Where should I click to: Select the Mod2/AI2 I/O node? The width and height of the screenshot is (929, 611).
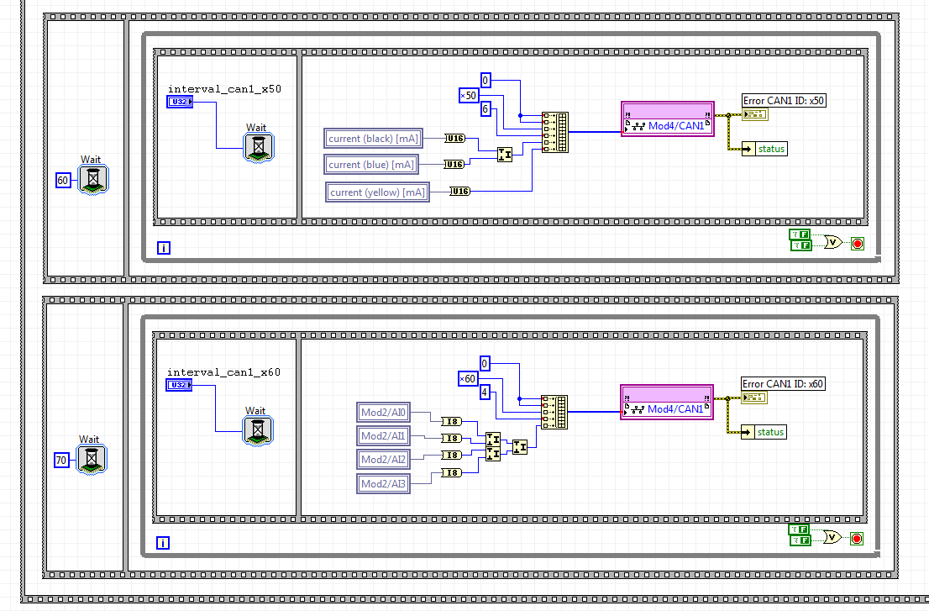coord(383,459)
